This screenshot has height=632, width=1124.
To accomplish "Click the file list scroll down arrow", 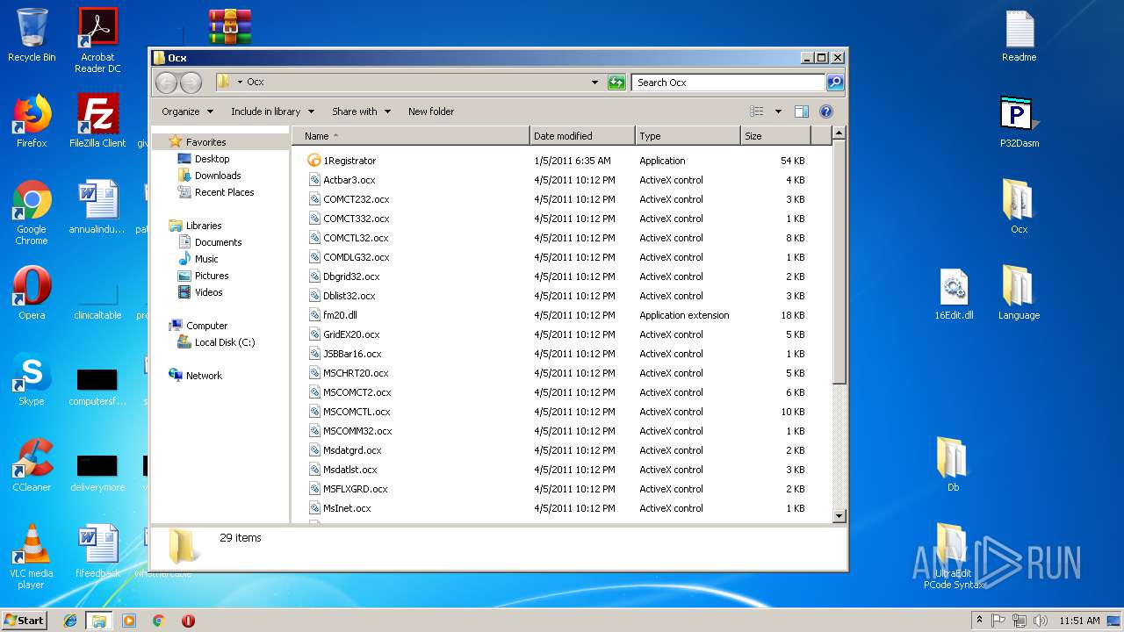I will [839, 516].
